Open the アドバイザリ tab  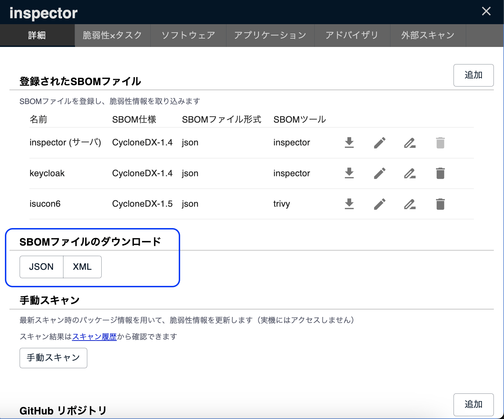point(352,35)
